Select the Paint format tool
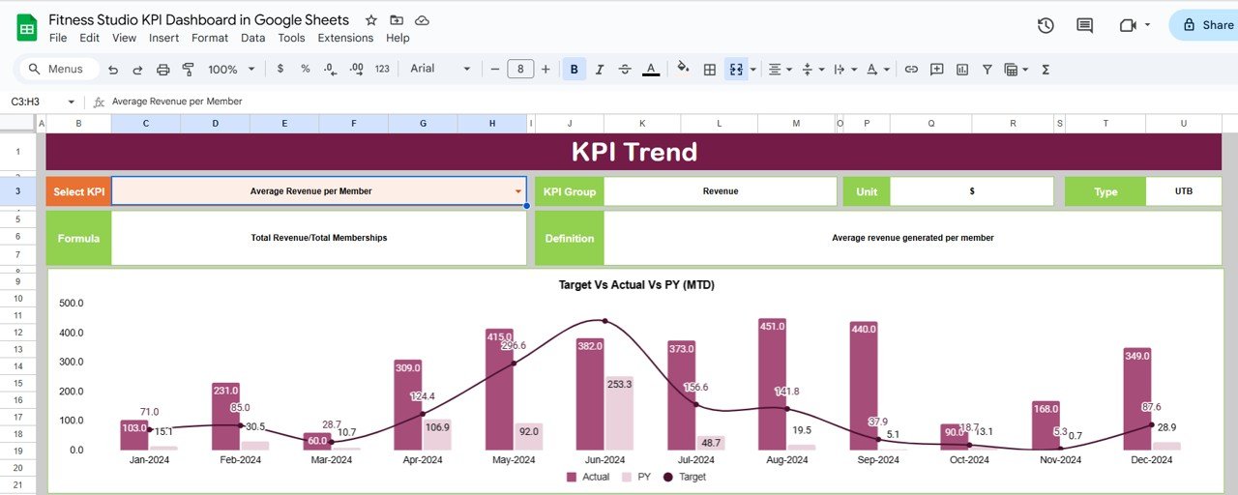 tap(189, 70)
